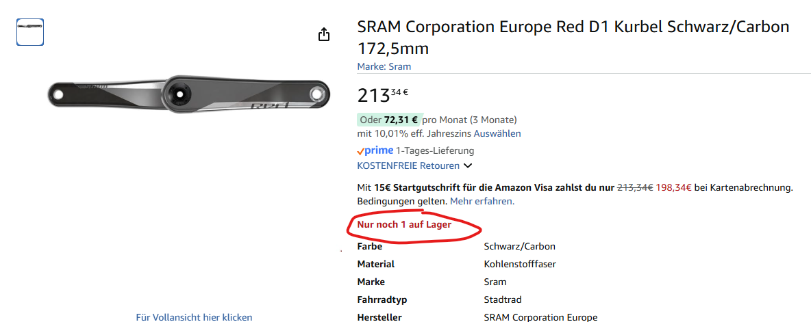This screenshot has width=811, height=322.
Task: Open "Mehr erfahren." link for Visa offer
Action: tap(482, 201)
